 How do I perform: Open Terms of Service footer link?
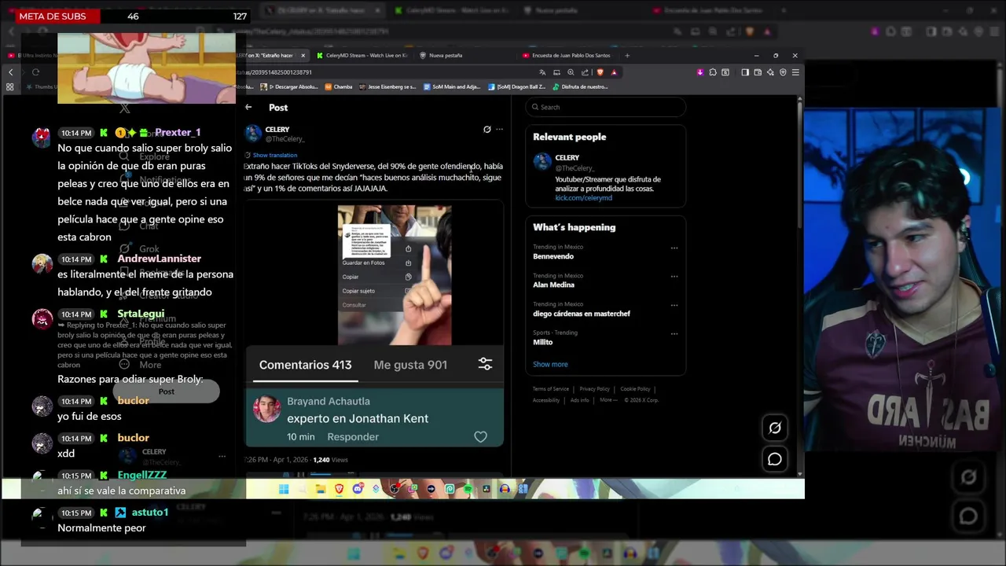click(550, 389)
